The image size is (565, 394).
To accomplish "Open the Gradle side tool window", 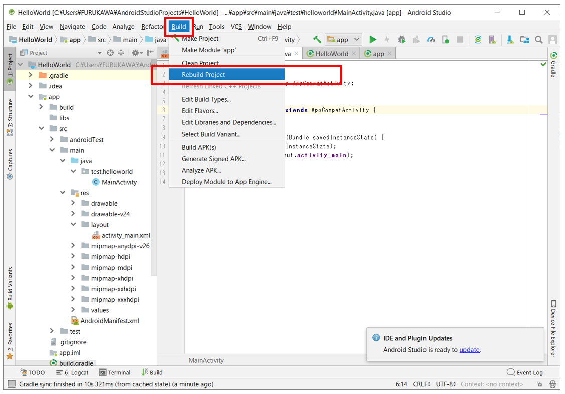I will tap(553, 65).
